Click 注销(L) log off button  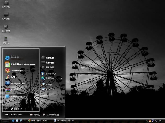point(35,115)
